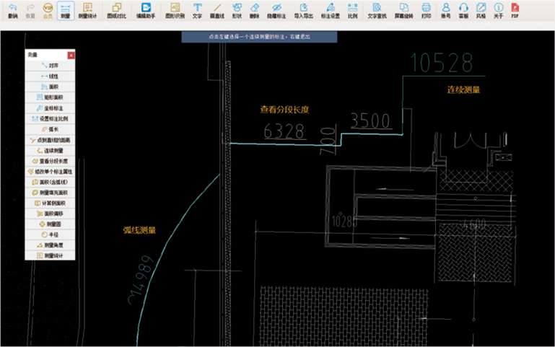
Task: Open the PDF export icon
Action: pos(515,9)
